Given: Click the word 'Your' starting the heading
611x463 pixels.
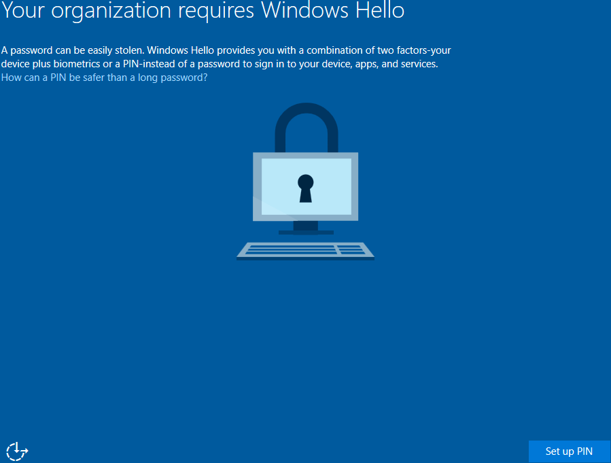Looking at the screenshot, I should pyautogui.click(x=21, y=11).
